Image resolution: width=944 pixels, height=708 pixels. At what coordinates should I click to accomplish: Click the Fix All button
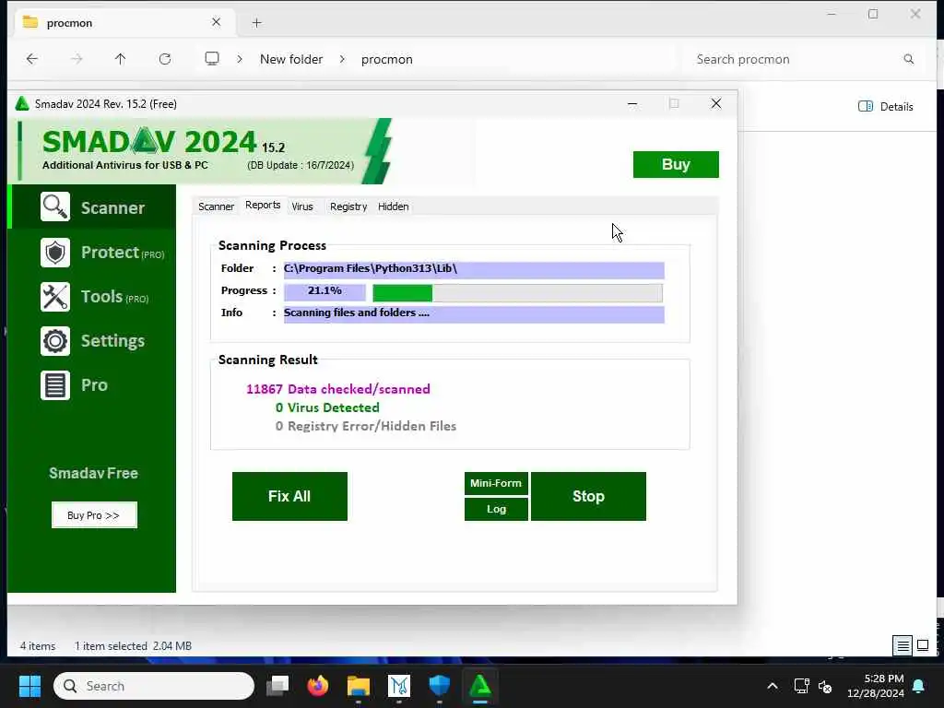coord(289,496)
